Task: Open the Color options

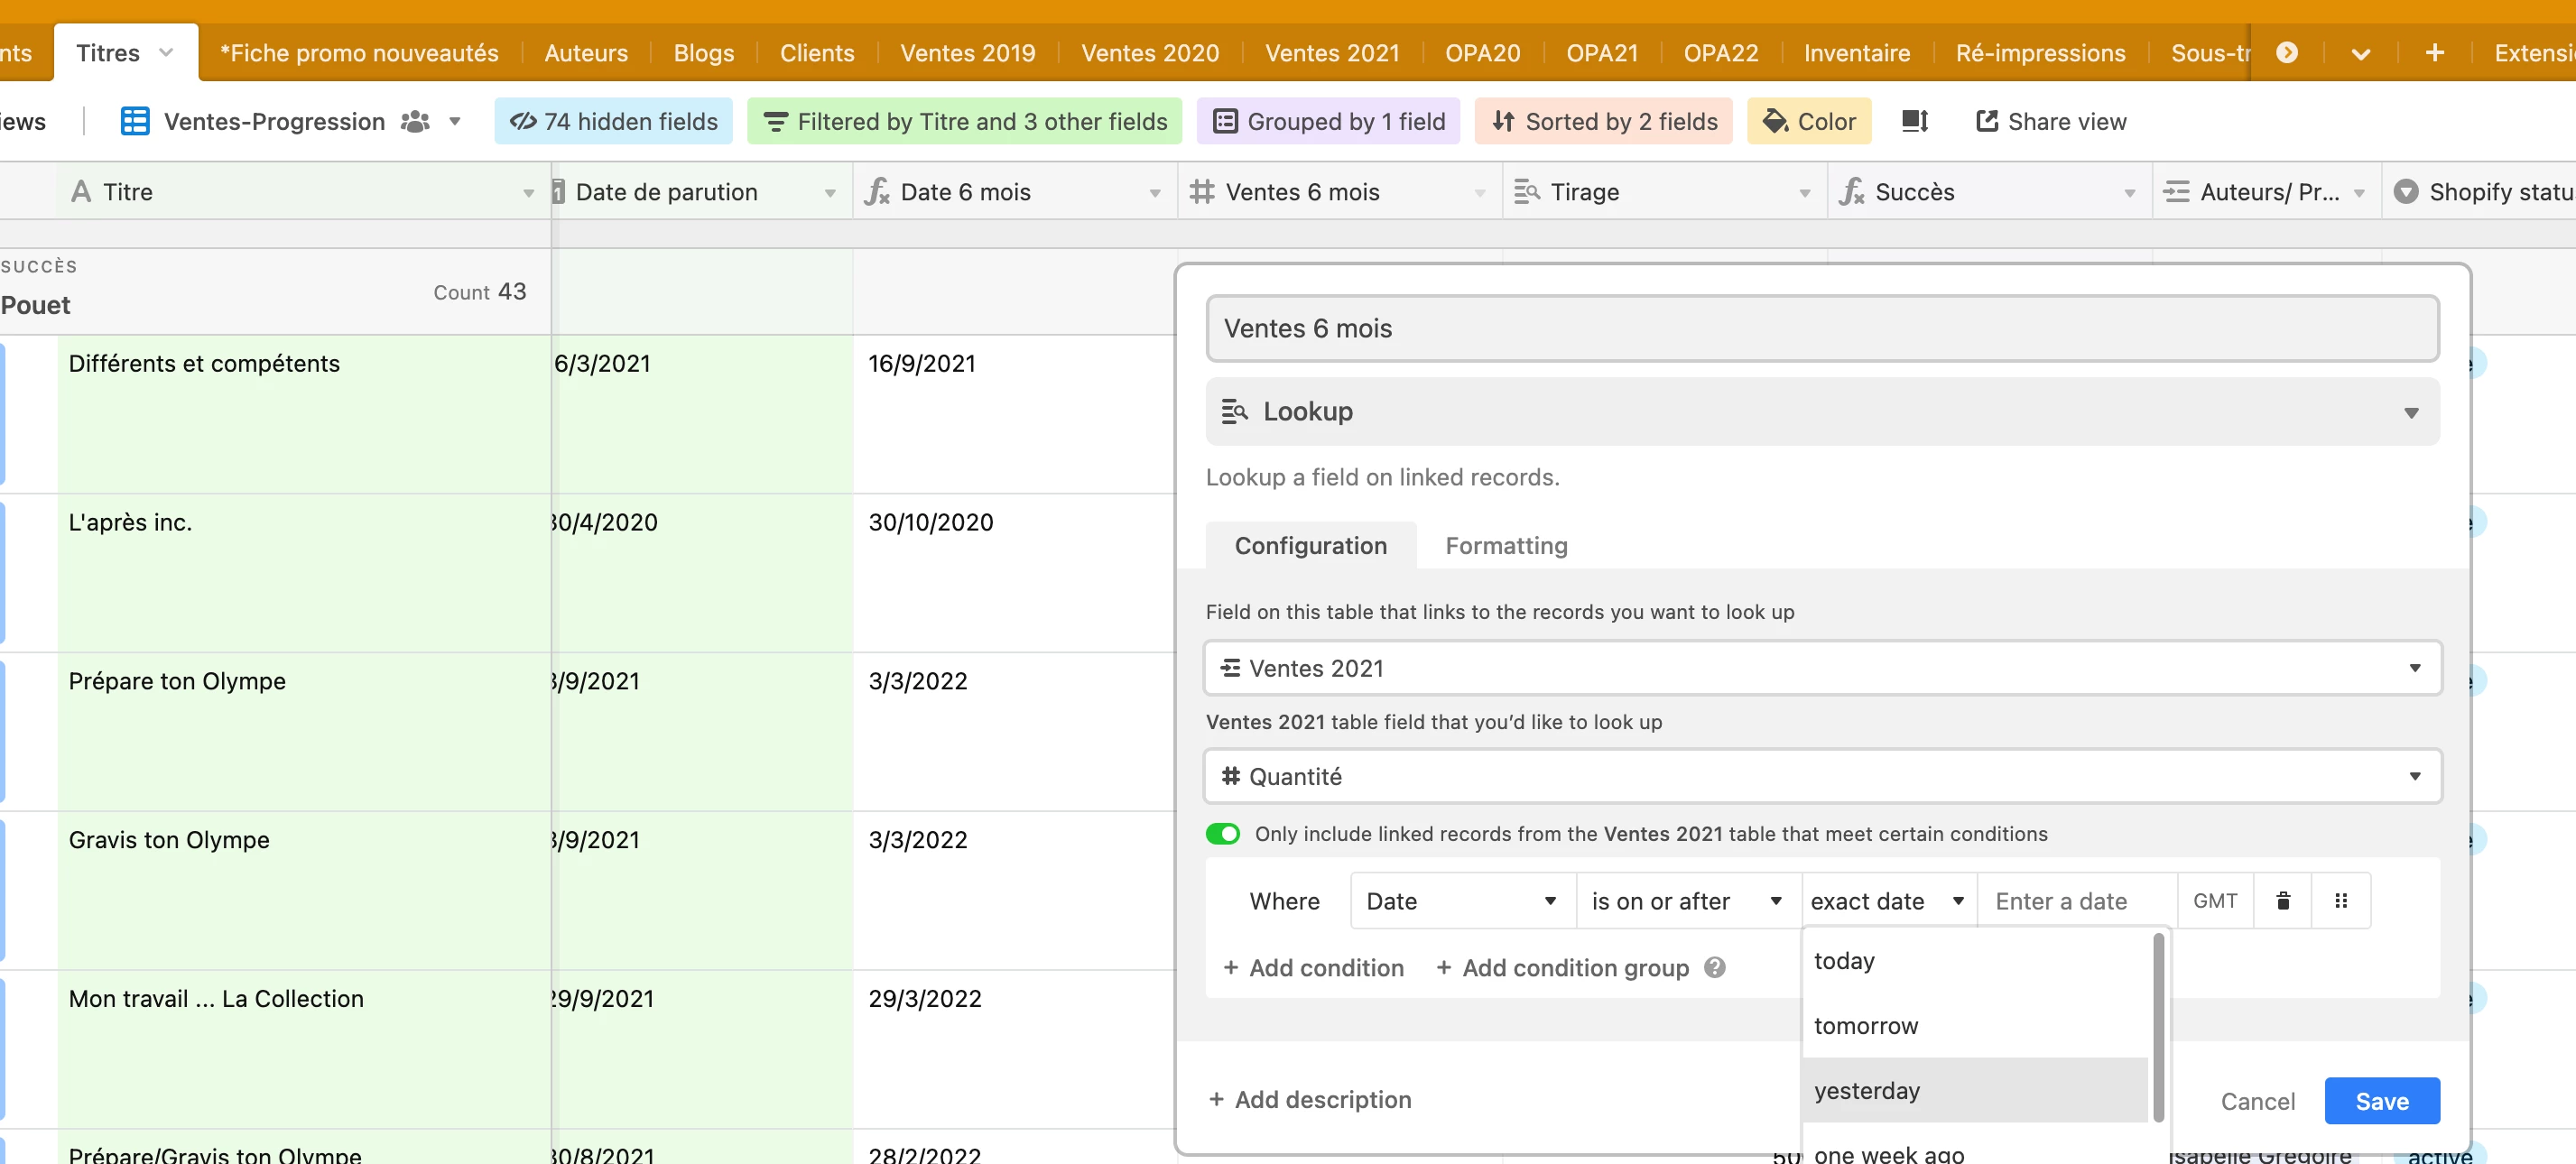Action: [1809, 121]
